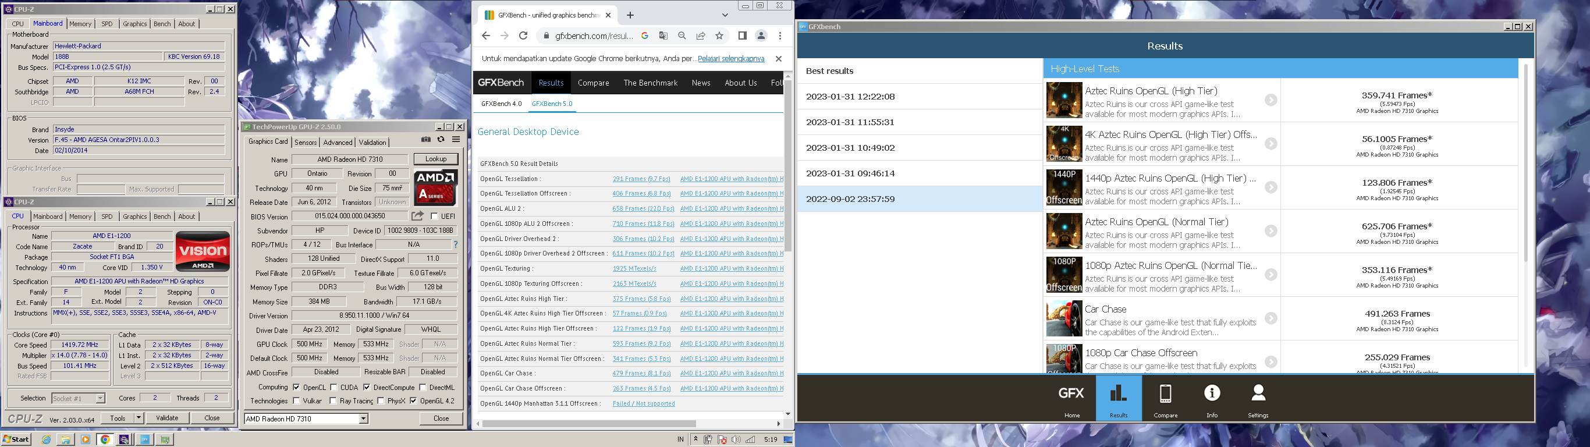
Task: Open Compare in GFXBench bottom bar
Action: click(1165, 398)
